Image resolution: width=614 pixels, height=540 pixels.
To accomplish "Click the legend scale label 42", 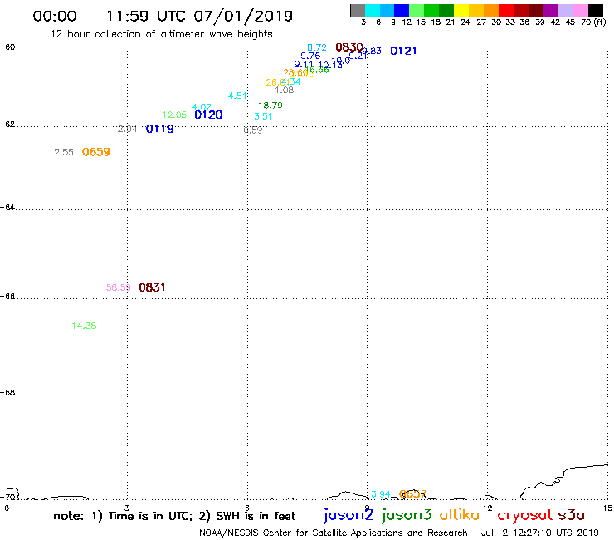I will (x=555, y=22).
